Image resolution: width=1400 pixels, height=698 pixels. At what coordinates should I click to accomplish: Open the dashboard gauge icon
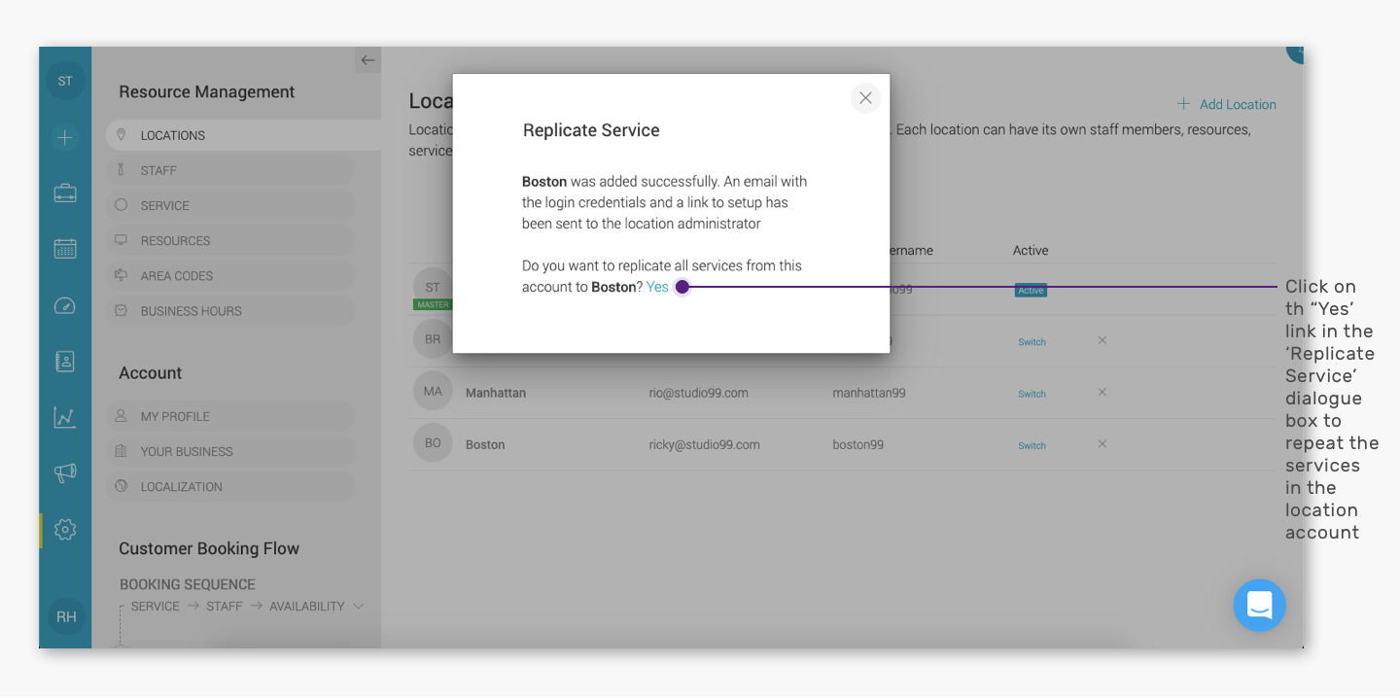pos(65,306)
